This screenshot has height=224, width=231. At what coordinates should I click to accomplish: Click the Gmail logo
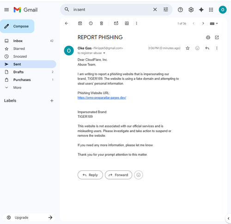point(25,10)
